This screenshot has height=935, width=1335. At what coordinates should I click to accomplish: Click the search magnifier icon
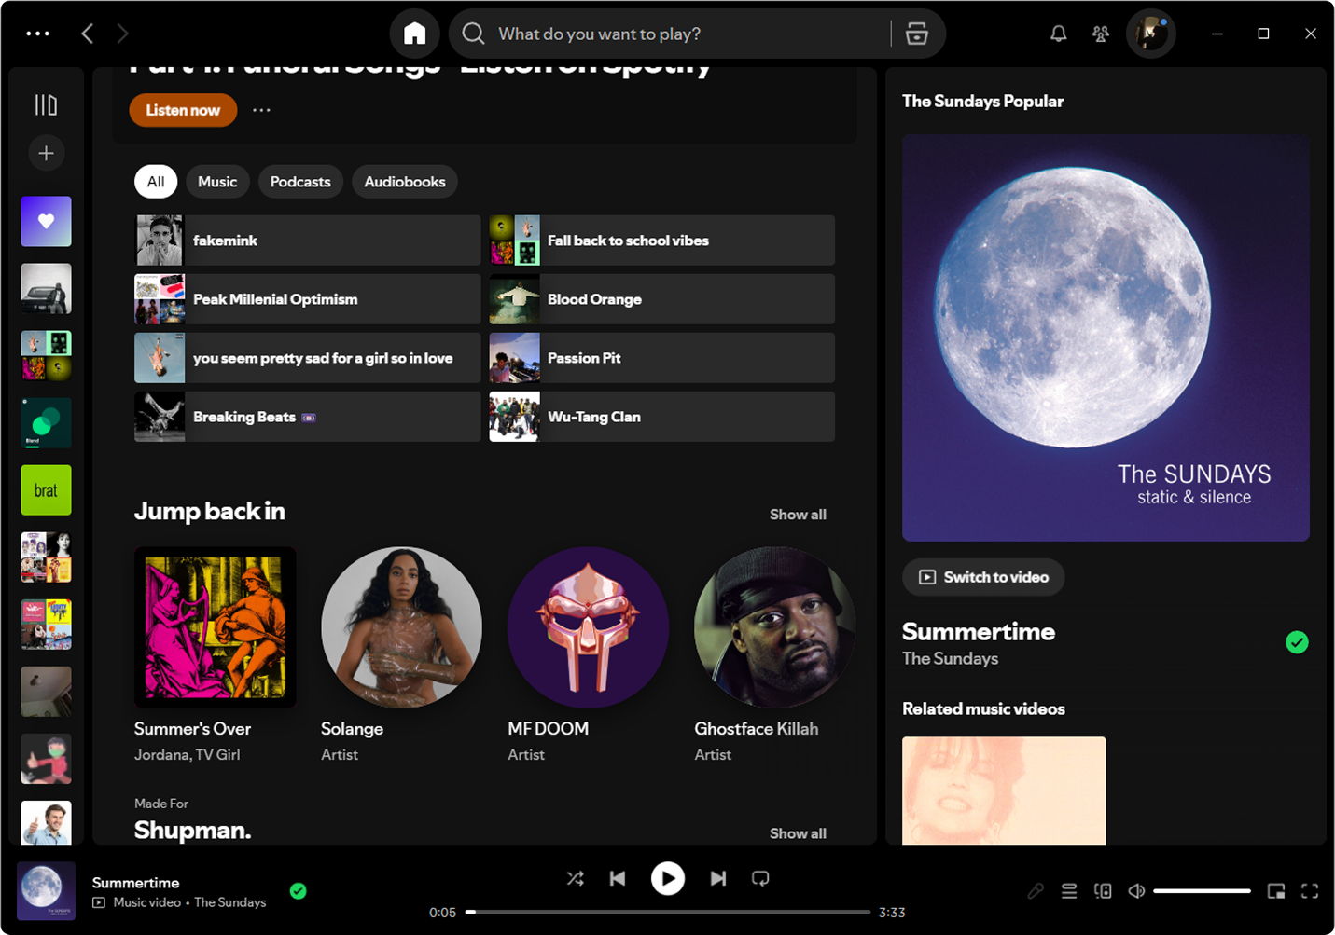(474, 34)
